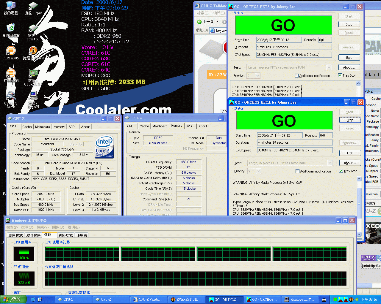381x304 pixels.
Task: Click Exit in the upper ORTHOS window
Action: [349, 58]
